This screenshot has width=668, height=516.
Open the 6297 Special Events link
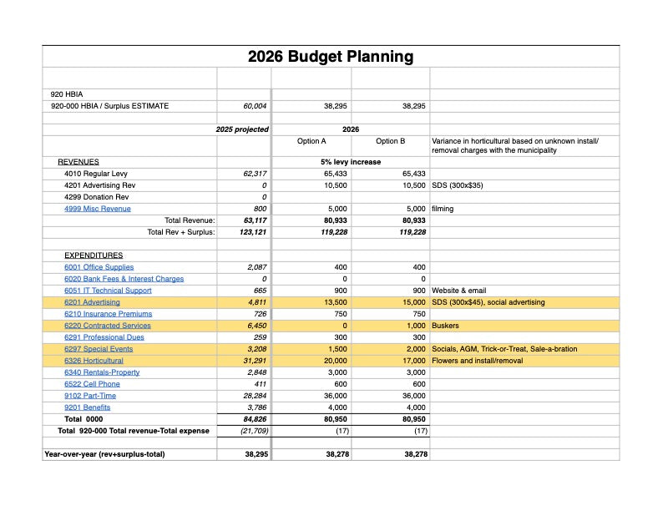100,349
